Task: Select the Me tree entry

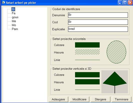Action: [x=14, y=21]
